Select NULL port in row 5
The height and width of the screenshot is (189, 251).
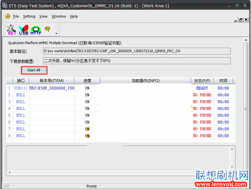21,115
